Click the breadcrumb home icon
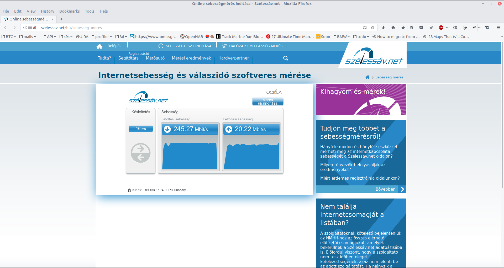The height and width of the screenshot is (268, 504). point(367,77)
